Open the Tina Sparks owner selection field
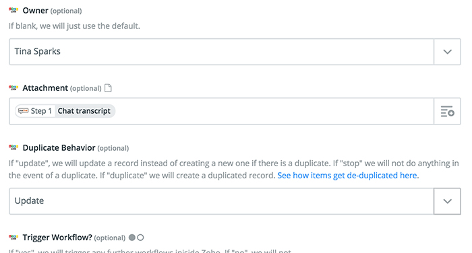Image resolution: width=472 pixels, height=253 pixels. [x=222, y=52]
